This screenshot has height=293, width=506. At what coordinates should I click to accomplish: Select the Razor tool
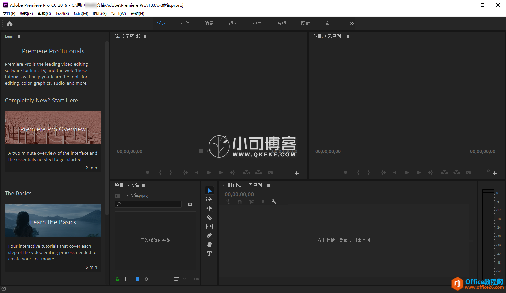(x=209, y=217)
